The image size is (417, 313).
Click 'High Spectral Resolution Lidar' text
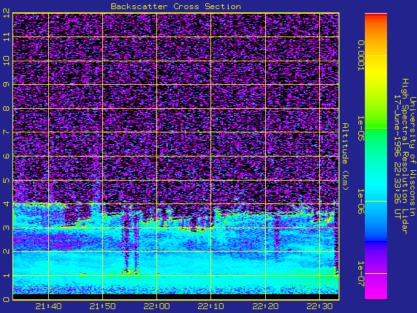(x=405, y=156)
